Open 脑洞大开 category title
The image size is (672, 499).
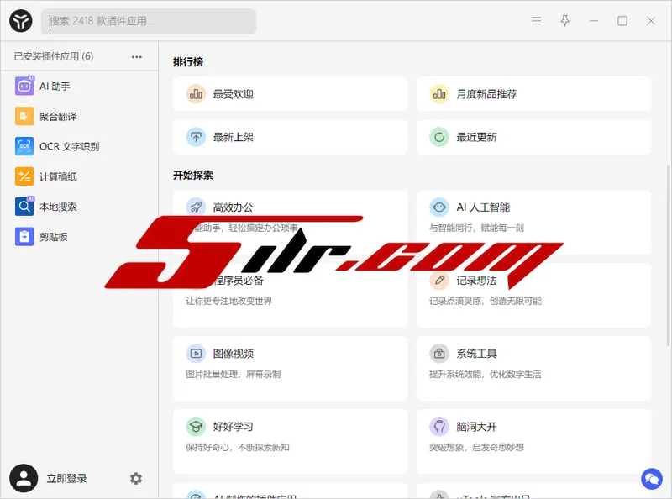point(476,427)
